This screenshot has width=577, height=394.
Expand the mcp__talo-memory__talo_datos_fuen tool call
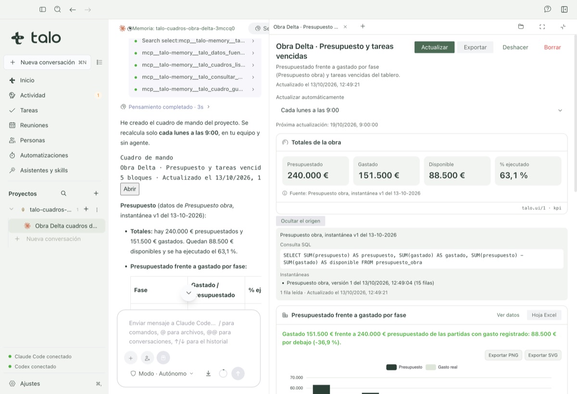[195, 53]
